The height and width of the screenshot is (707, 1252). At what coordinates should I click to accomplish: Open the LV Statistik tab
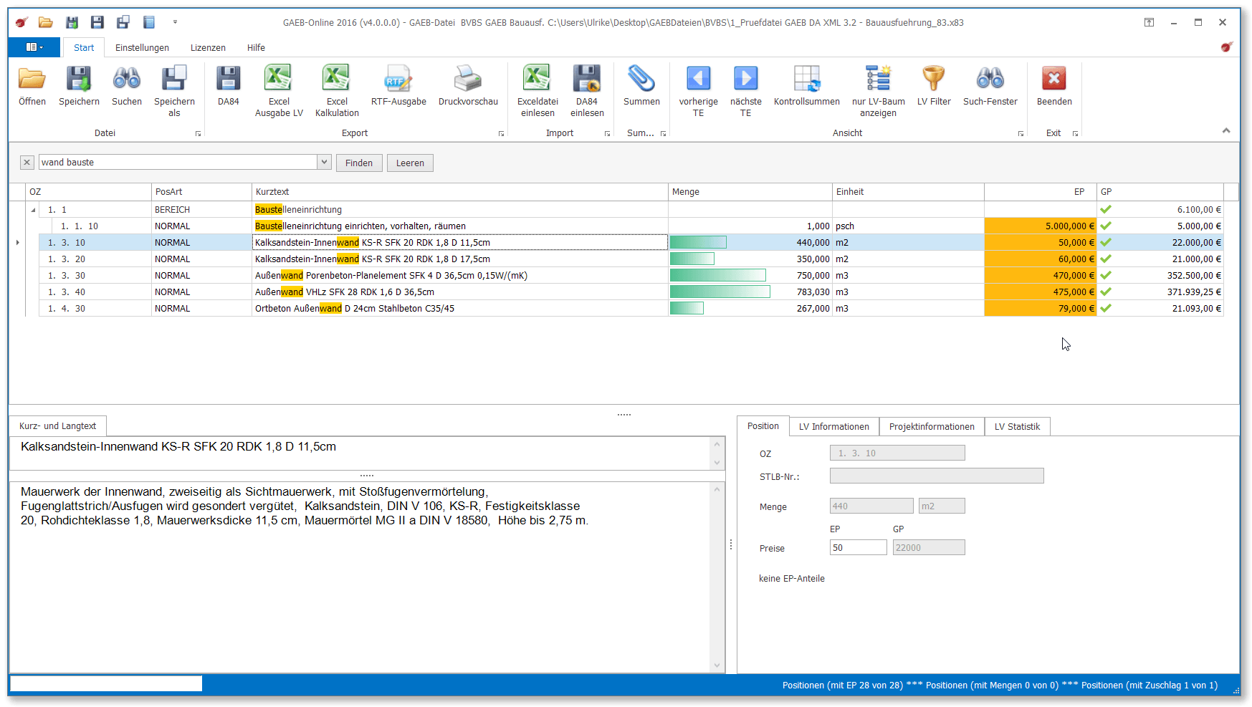pos(1016,427)
